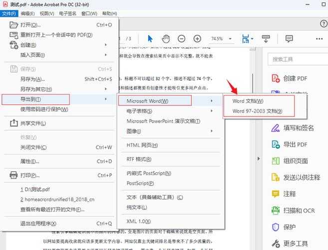The image size is (328, 250).
Task: Expand the Insert Pages (插入页面) submenu arrow
Action: [x=106, y=54]
